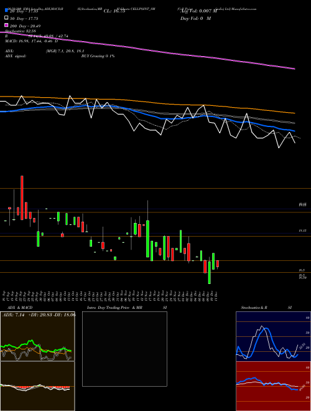
Task: Click the "ADX: 7.14 +DY: 20.83 -DY: 18.06" readout
Action: [39, 315]
